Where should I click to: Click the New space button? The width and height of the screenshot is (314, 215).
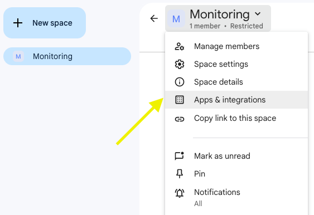pos(45,23)
